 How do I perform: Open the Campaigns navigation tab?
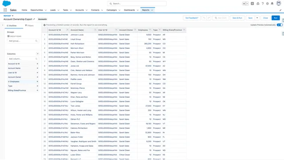pos(111,10)
